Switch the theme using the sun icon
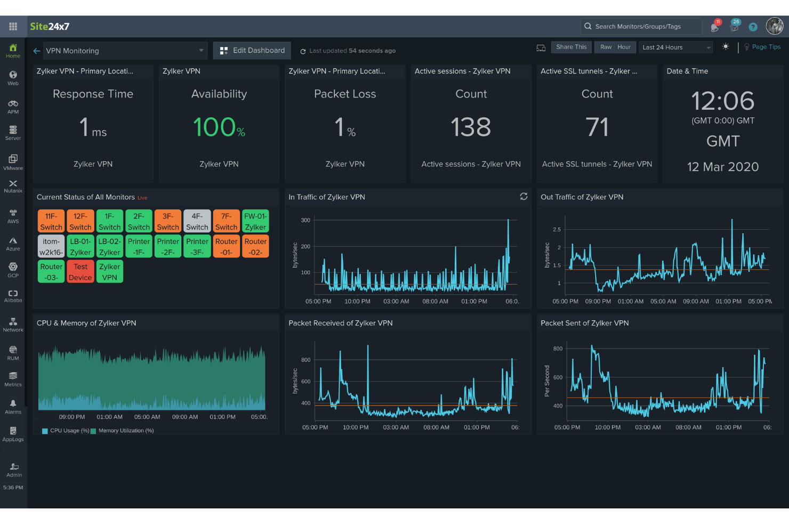Screen dimensions: 789x526 [726, 47]
